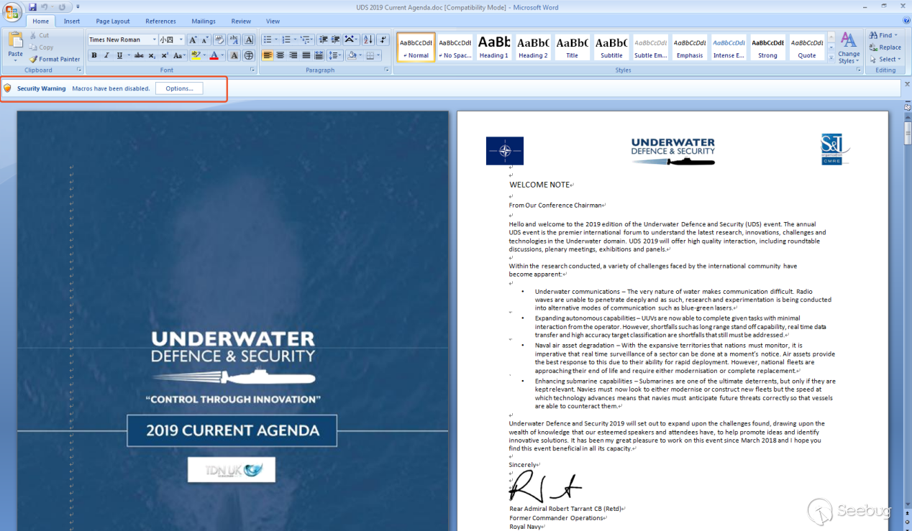The height and width of the screenshot is (531, 912).
Task: Click Replace in Editing group
Action: [x=885, y=47]
